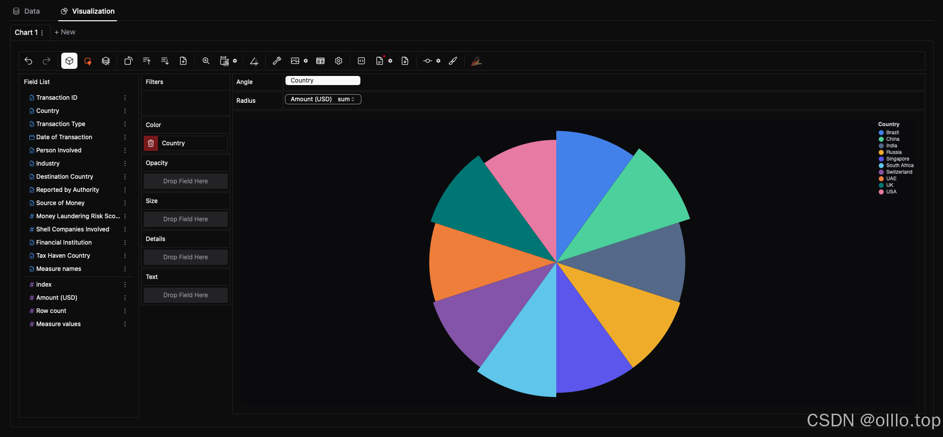Open the coordinate system triangle icon

[x=254, y=61]
